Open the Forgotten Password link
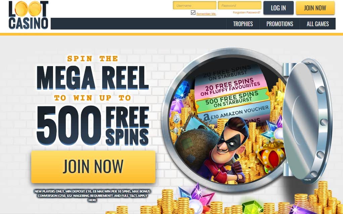343x214 pixels. (247, 12)
